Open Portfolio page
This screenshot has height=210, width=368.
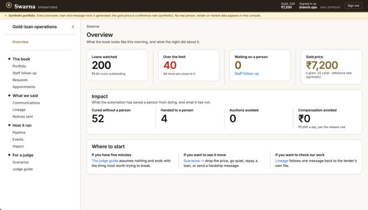tap(19, 66)
